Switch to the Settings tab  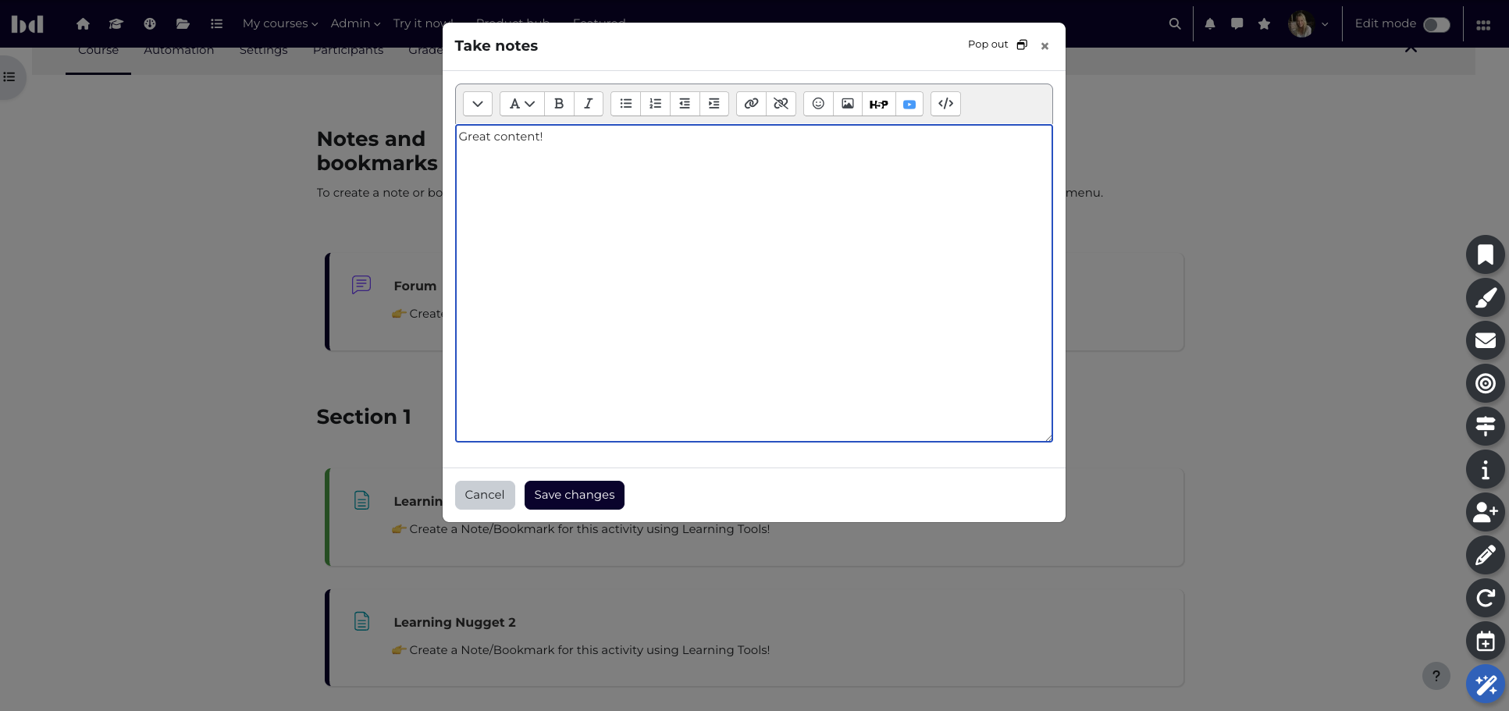click(264, 52)
